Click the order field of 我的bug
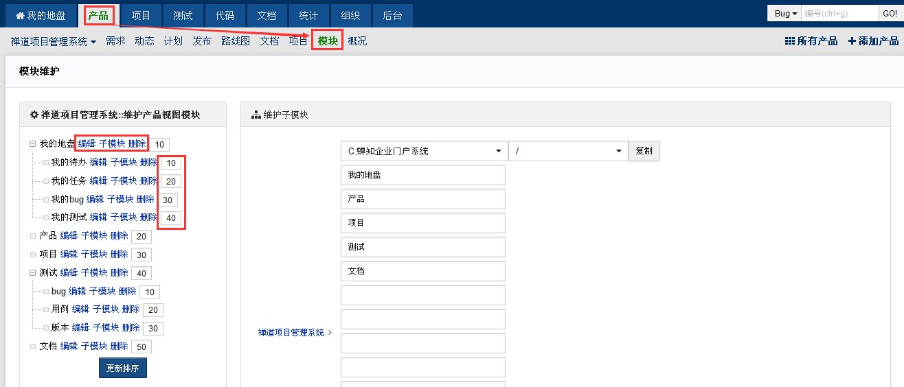The width and height of the screenshot is (904, 387). tap(168, 200)
